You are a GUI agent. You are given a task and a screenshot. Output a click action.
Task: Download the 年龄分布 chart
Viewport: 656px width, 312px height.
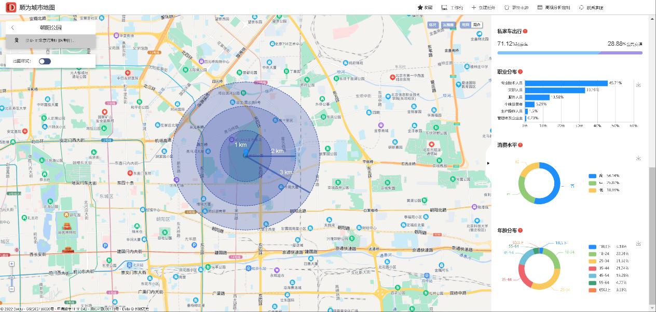[x=638, y=244]
